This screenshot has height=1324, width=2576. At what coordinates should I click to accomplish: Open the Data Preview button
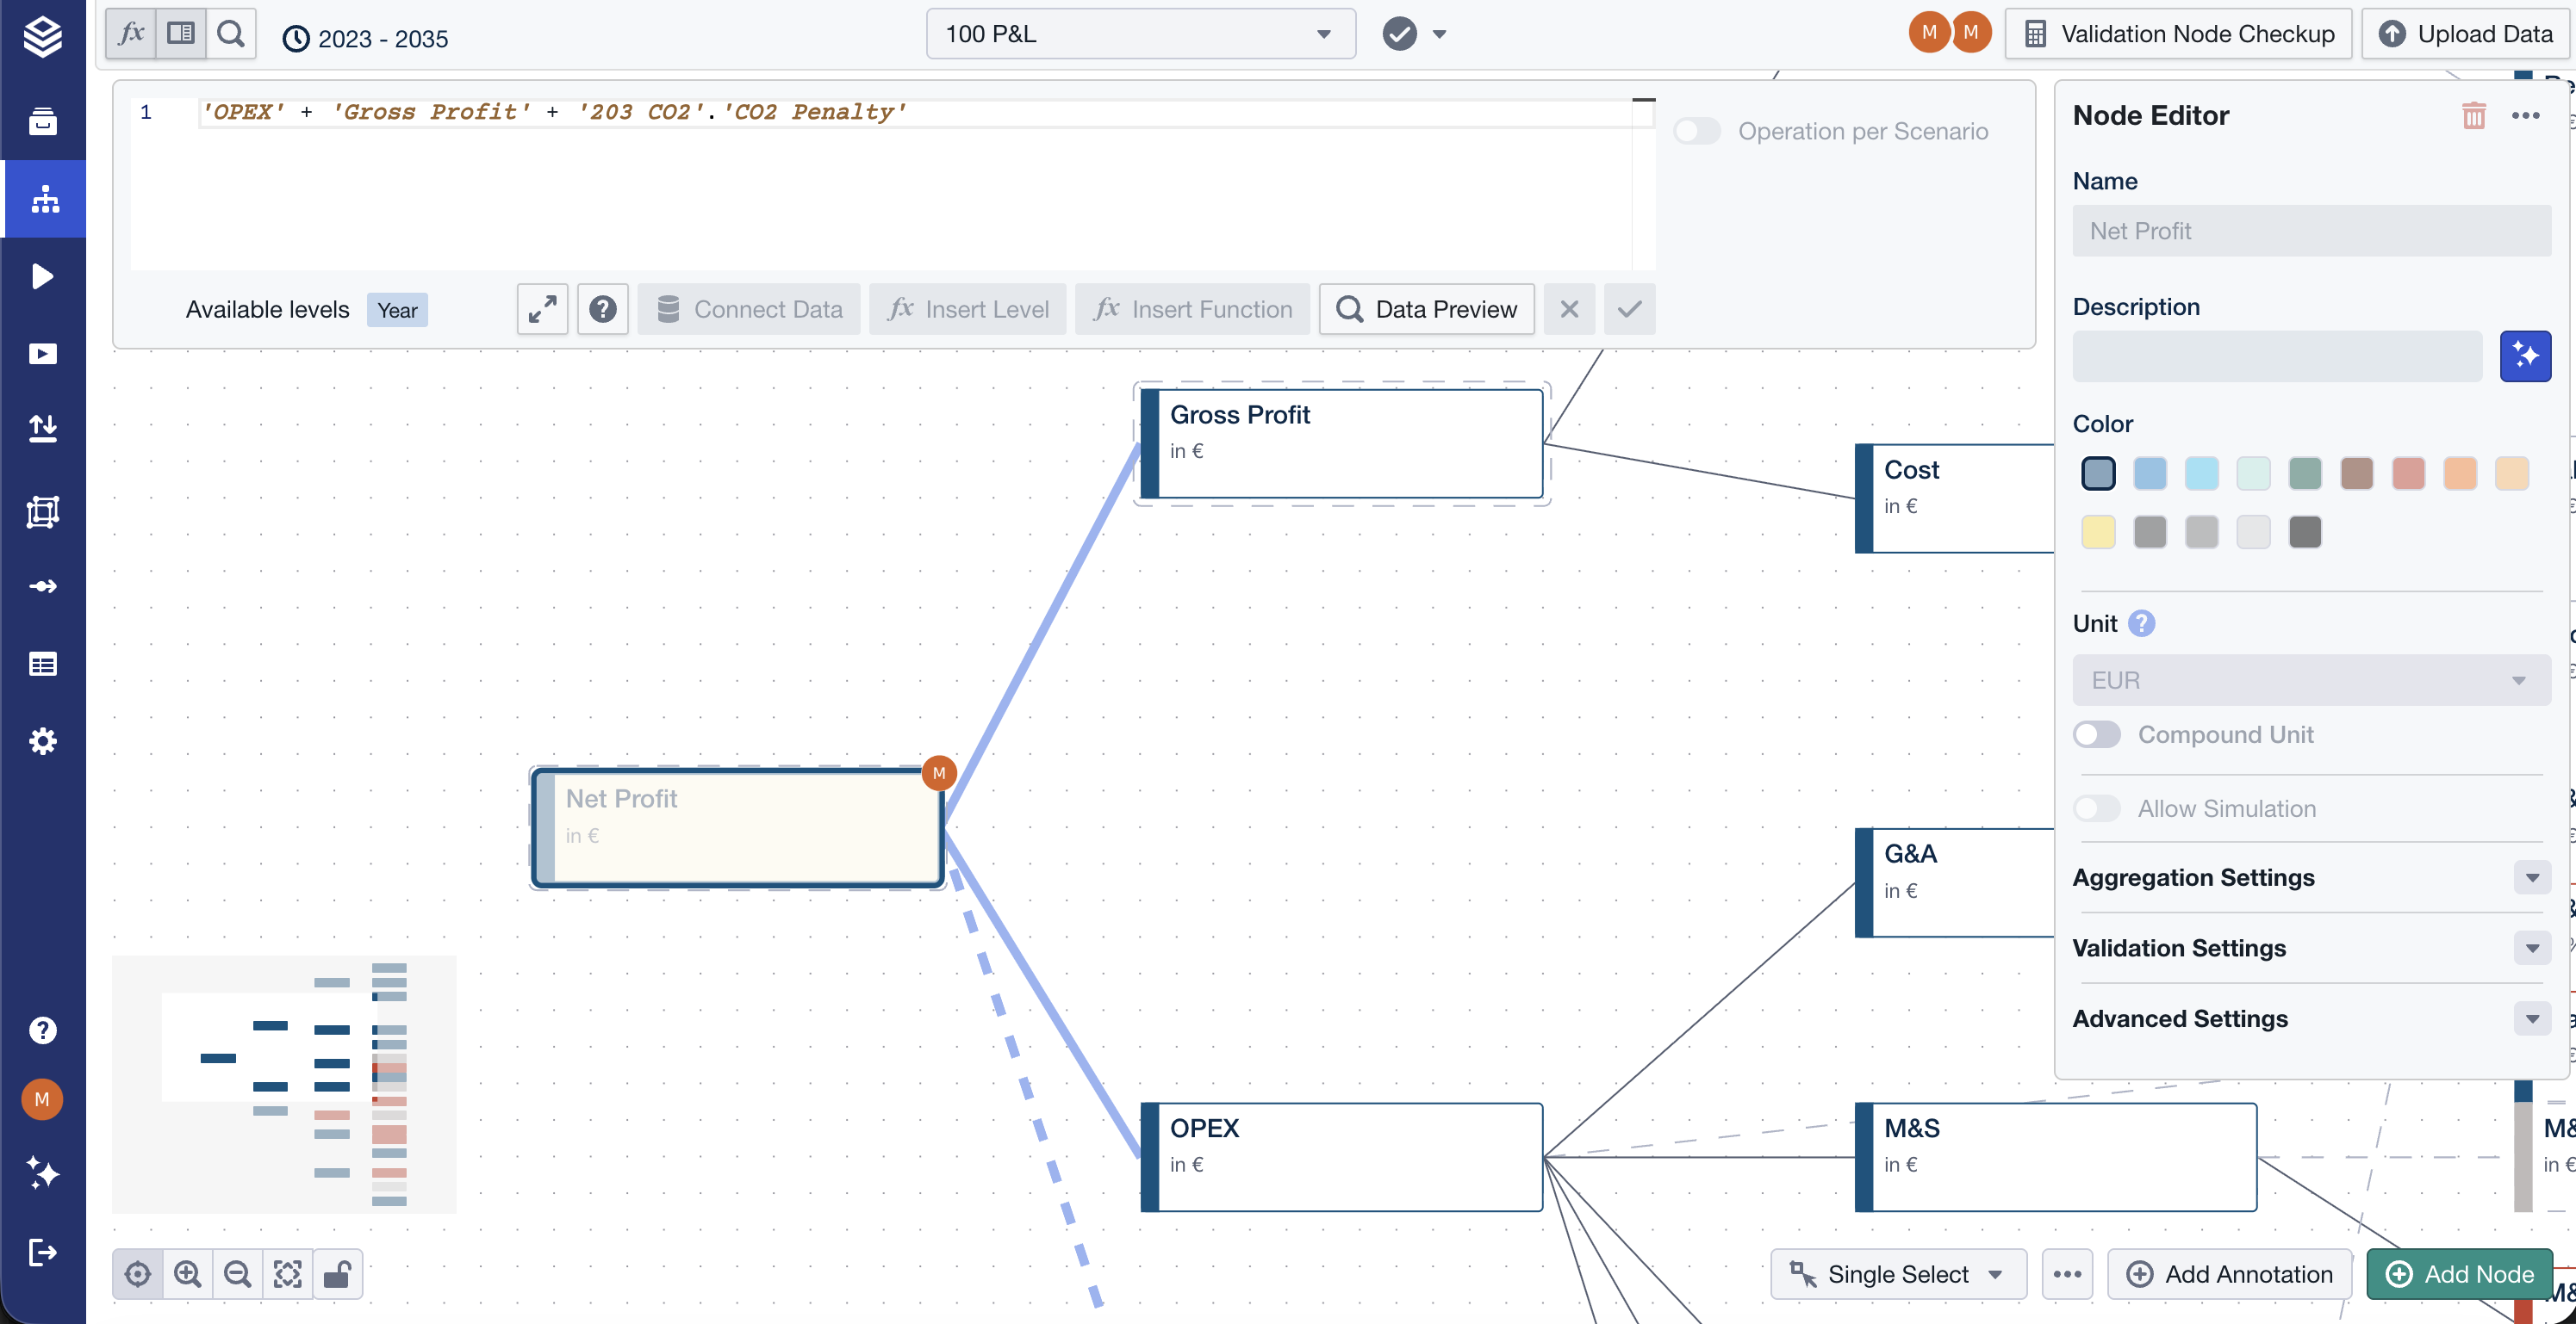pyautogui.click(x=1426, y=309)
